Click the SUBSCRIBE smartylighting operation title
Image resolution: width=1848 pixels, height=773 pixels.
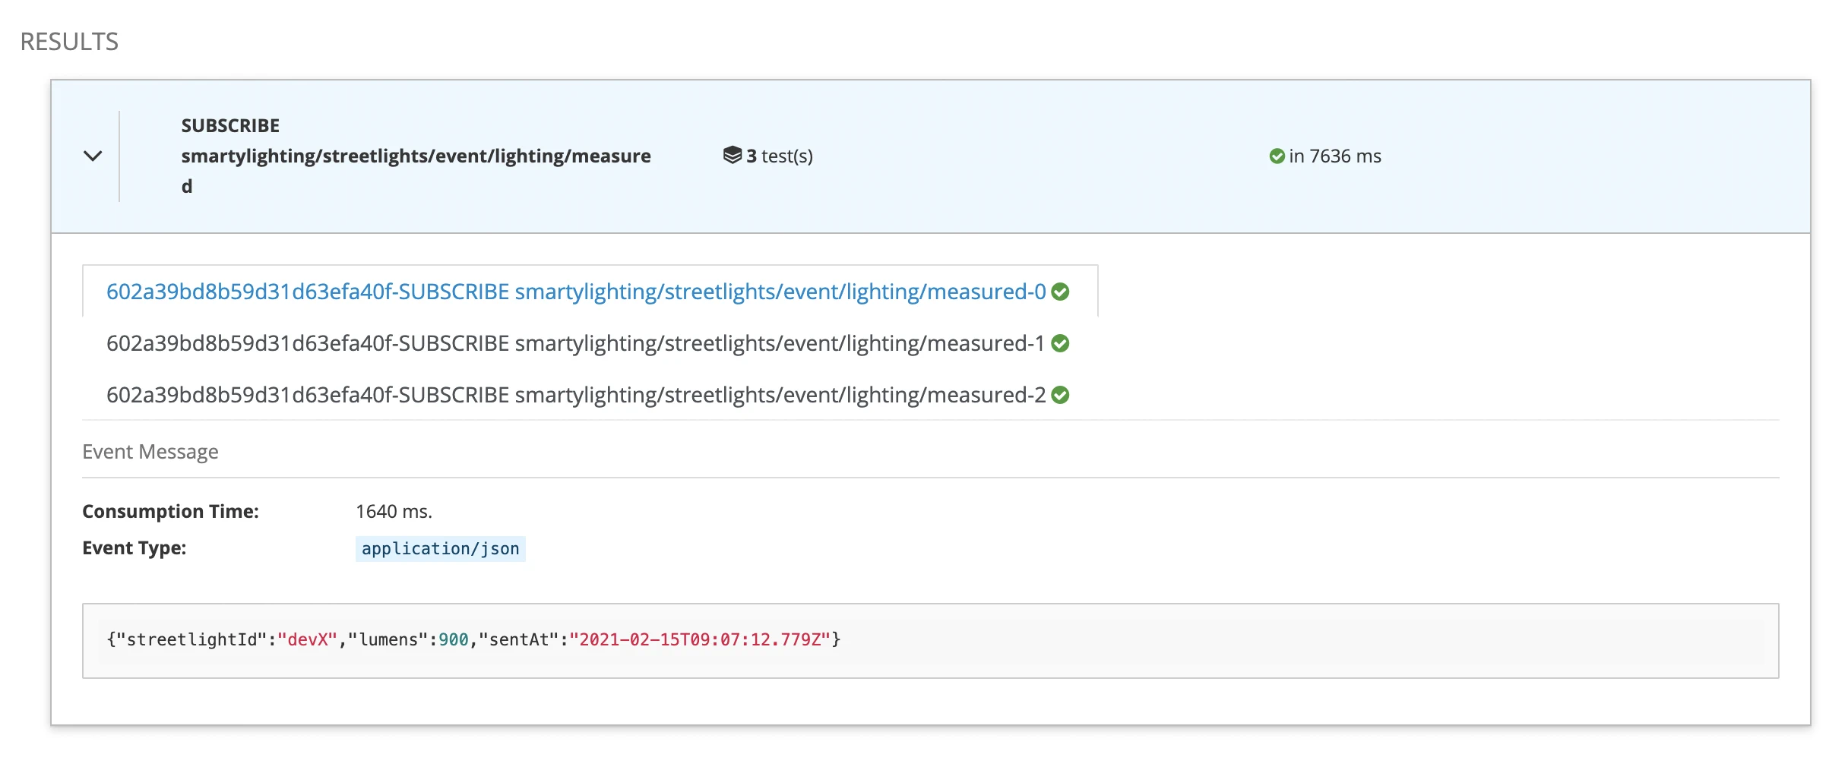click(x=415, y=156)
